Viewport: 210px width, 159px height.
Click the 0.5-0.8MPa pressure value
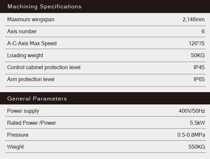click(x=191, y=135)
